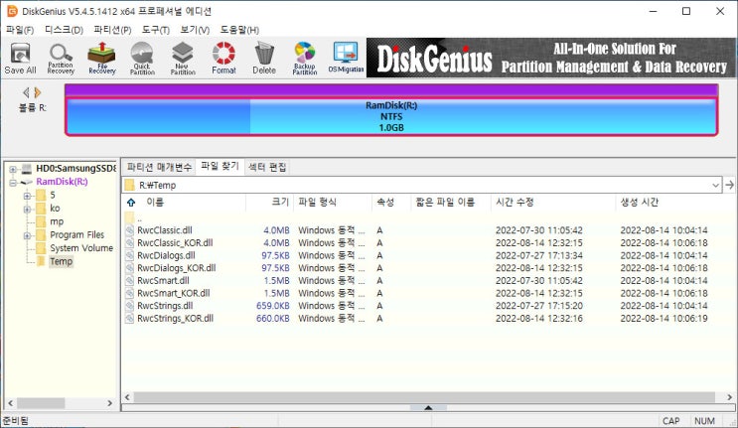Select RwcStrings.dll file
The width and height of the screenshot is (738, 428).
165,306
